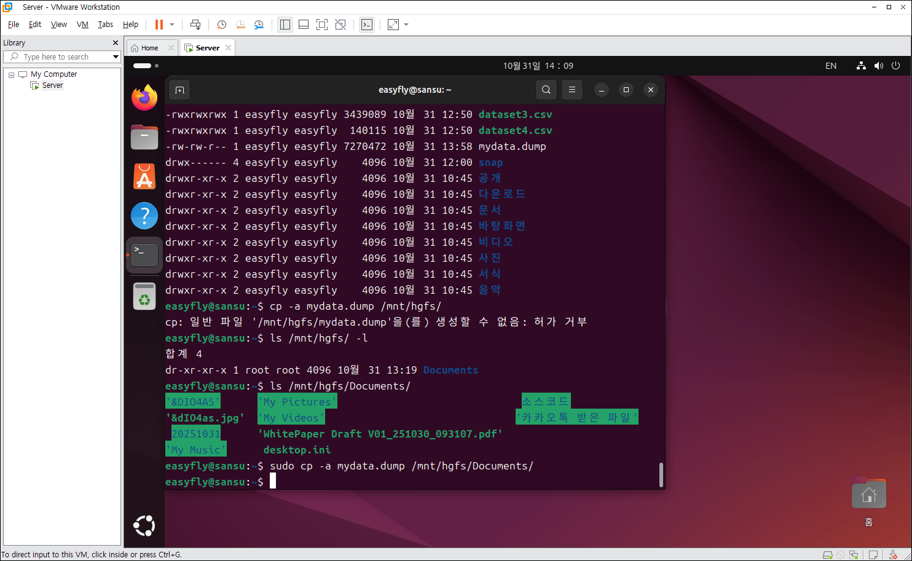The height and width of the screenshot is (561, 912).
Task: Click the desktop.ini filename in the terminal
Action: click(297, 450)
